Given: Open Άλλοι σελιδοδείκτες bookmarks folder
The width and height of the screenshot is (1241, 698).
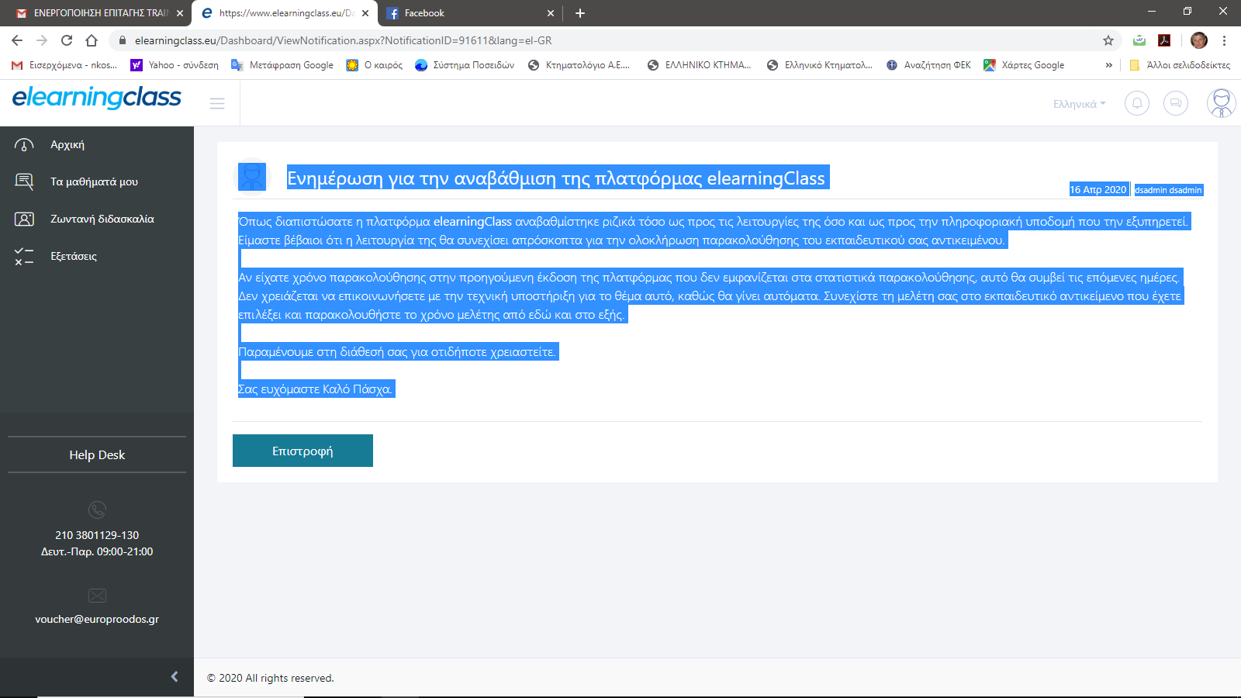Looking at the screenshot, I should [x=1180, y=65].
